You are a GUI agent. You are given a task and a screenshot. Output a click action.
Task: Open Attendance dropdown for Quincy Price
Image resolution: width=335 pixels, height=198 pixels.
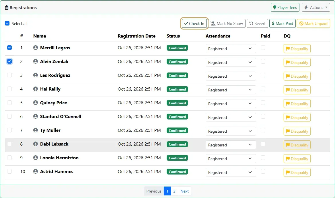[x=231, y=104]
